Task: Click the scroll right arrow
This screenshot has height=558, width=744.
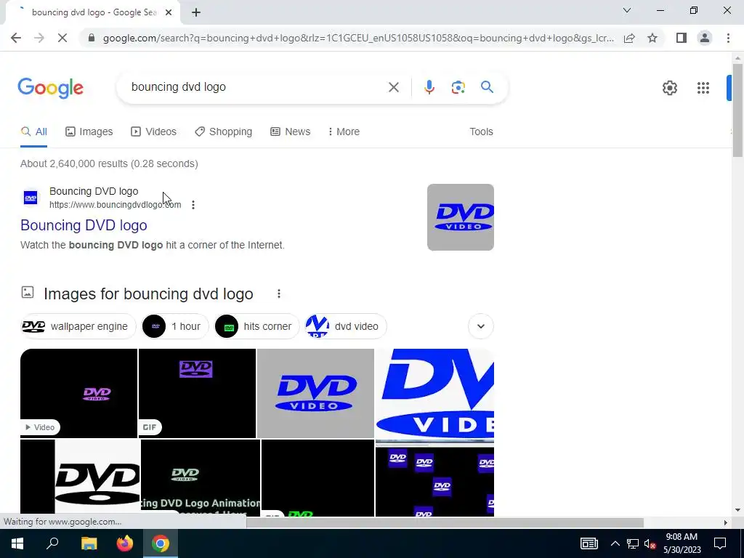Action: (725, 523)
